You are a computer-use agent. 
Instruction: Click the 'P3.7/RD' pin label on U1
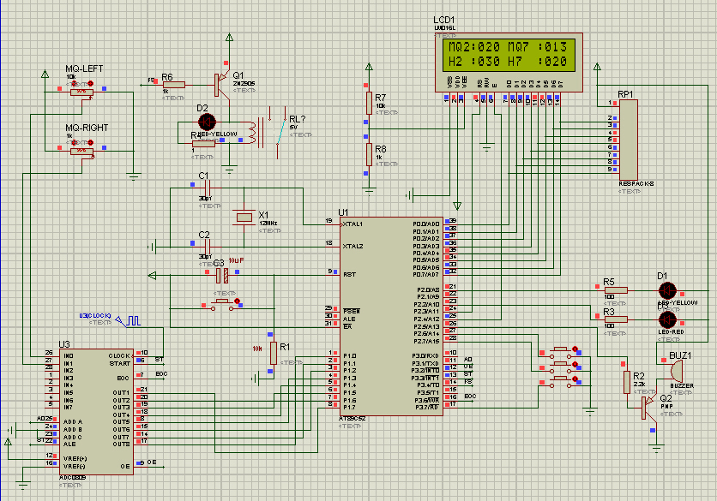coord(428,408)
